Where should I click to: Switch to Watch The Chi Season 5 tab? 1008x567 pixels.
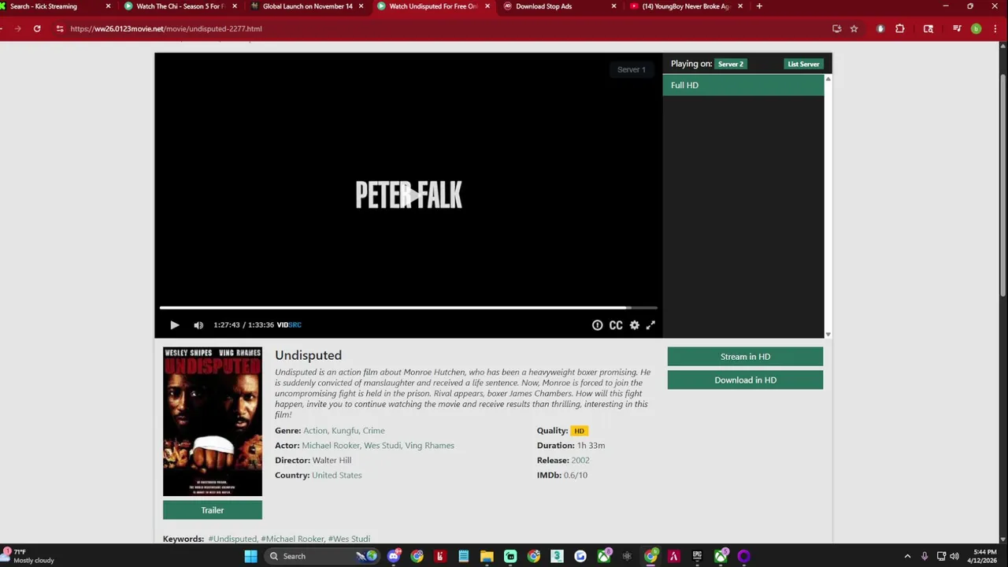(x=180, y=6)
